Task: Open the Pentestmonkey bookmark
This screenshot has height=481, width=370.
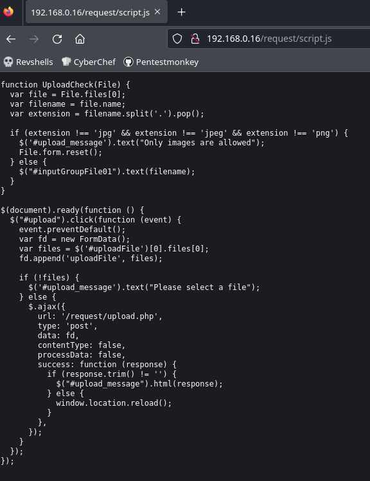Action: click(161, 62)
